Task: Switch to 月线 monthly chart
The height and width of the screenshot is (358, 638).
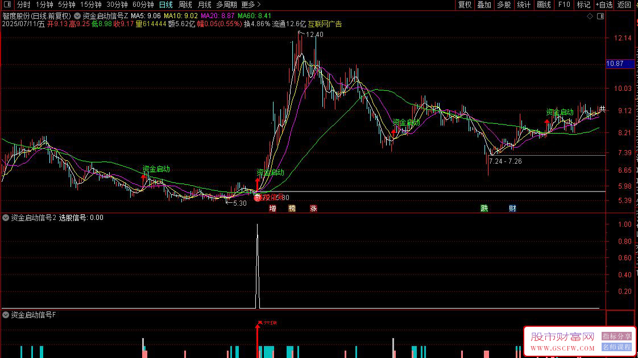Action: [204, 5]
